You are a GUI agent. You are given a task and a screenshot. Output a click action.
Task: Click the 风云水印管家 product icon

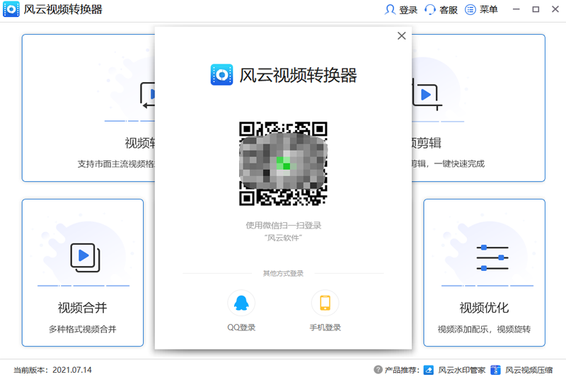[429, 370]
